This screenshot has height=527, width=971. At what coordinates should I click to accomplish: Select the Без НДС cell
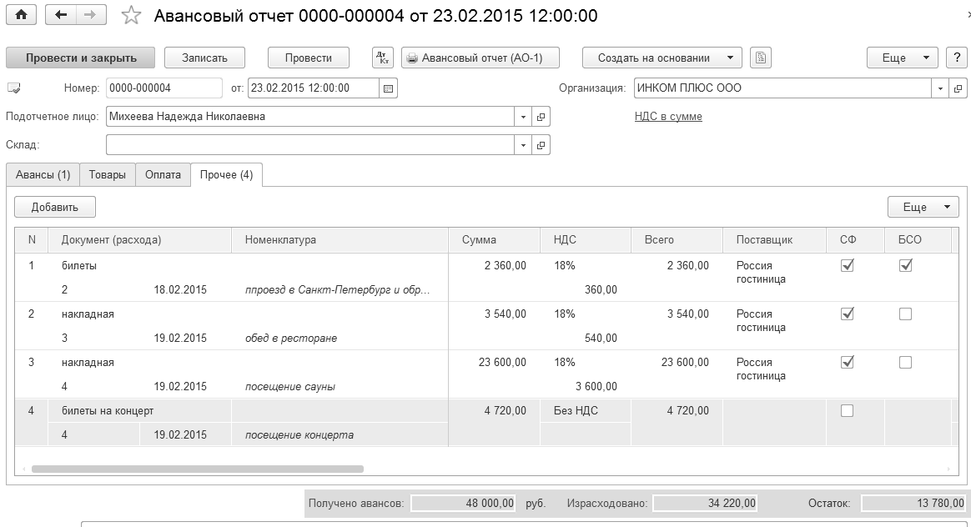click(586, 410)
